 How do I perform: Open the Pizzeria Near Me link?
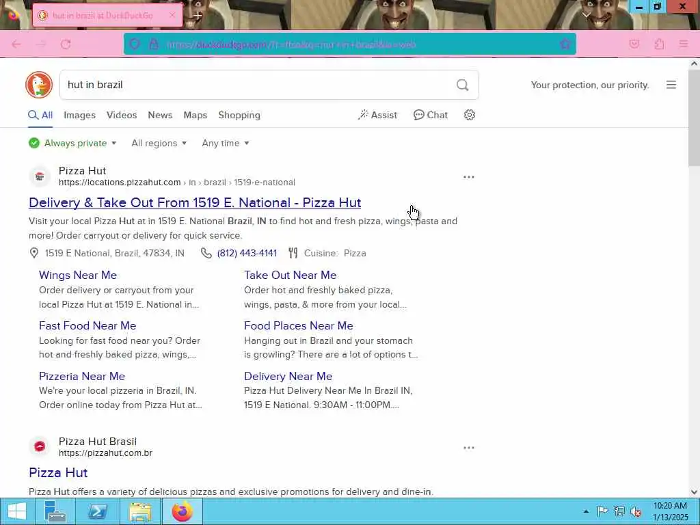pos(82,377)
